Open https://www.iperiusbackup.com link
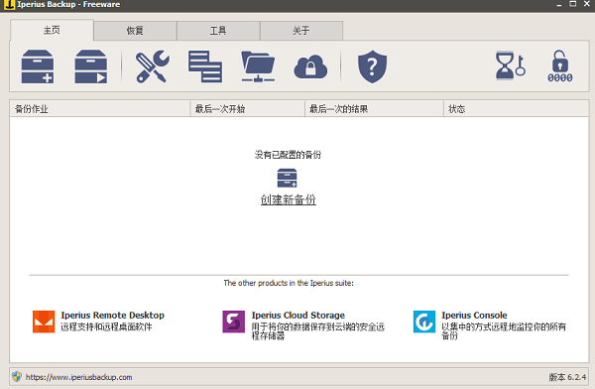This screenshot has height=389, width=595. (x=79, y=377)
